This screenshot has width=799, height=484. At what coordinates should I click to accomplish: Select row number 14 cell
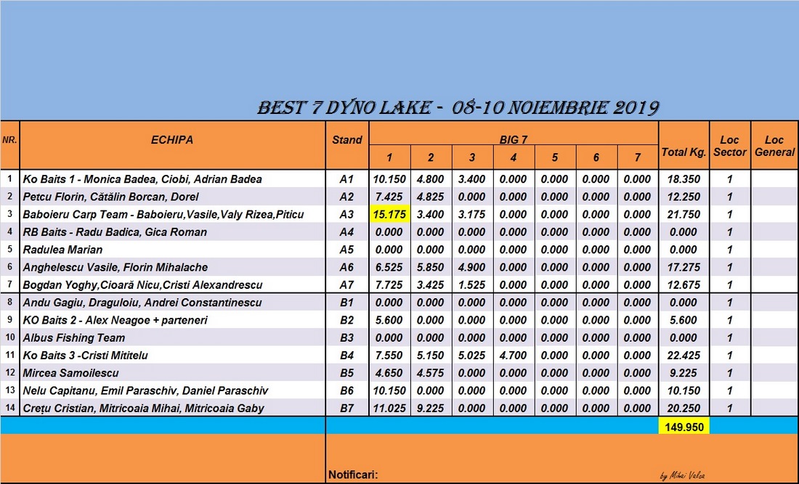[x=9, y=408]
